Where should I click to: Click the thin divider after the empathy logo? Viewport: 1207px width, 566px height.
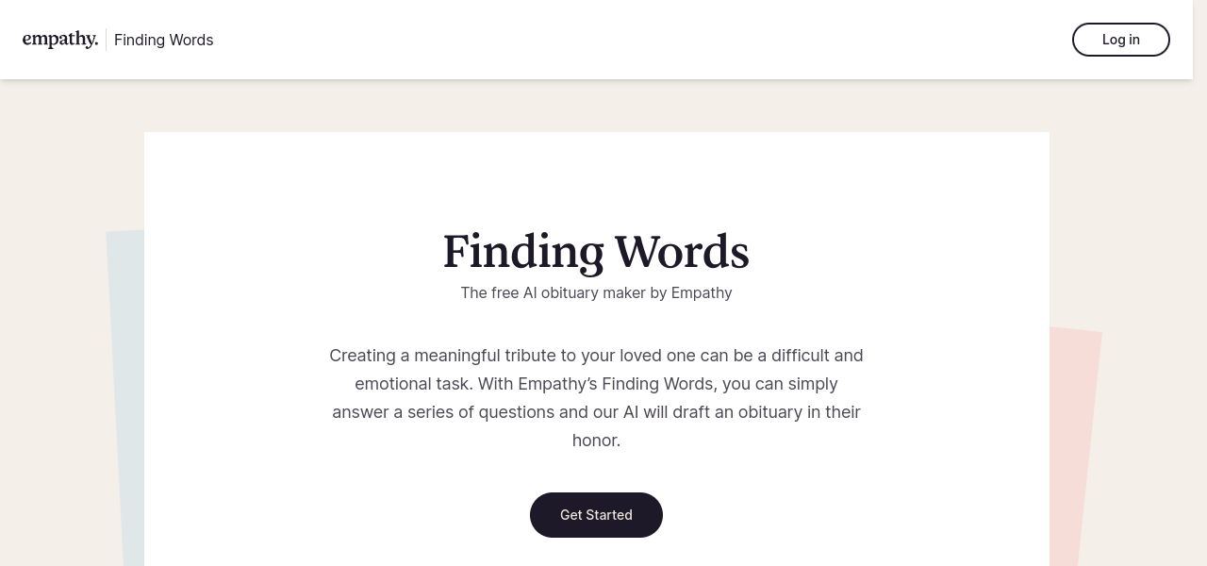(106, 40)
